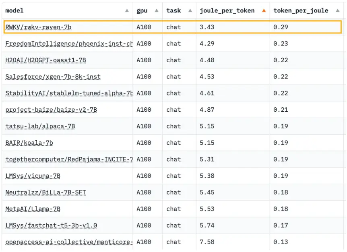Open FreedomIntelligence/phoenix-inst-chat model link

[x=69, y=44]
